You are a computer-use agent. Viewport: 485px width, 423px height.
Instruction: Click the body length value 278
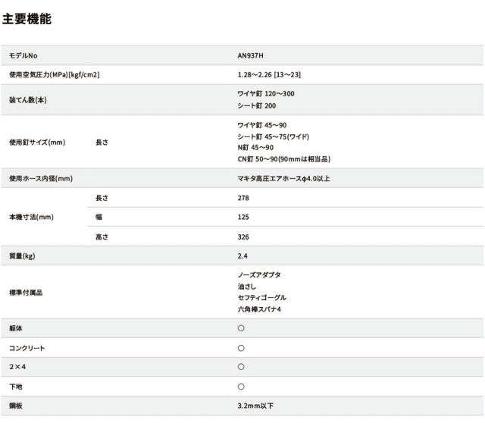click(x=243, y=198)
